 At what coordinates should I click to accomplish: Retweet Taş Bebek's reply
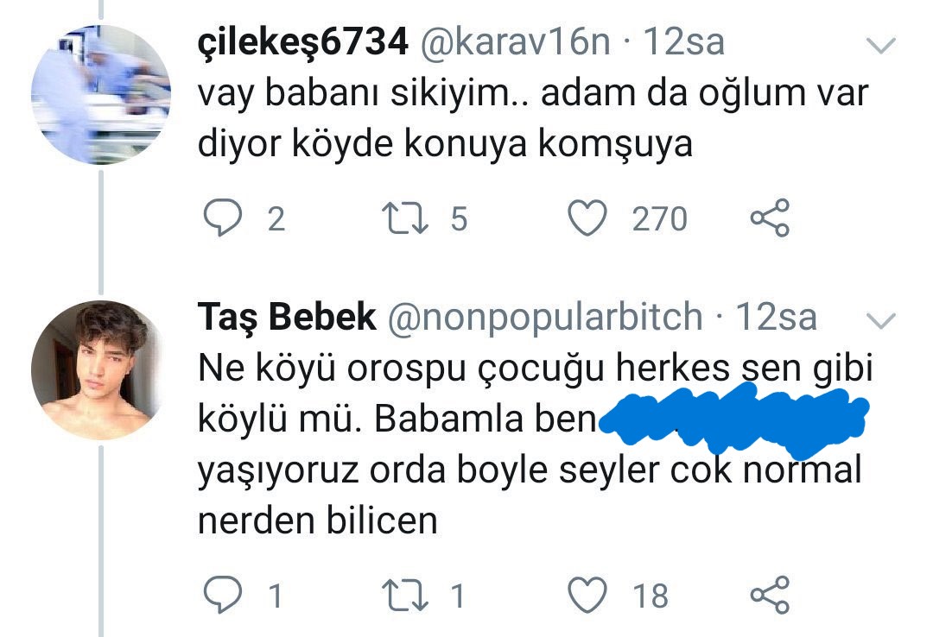click(408, 596)
